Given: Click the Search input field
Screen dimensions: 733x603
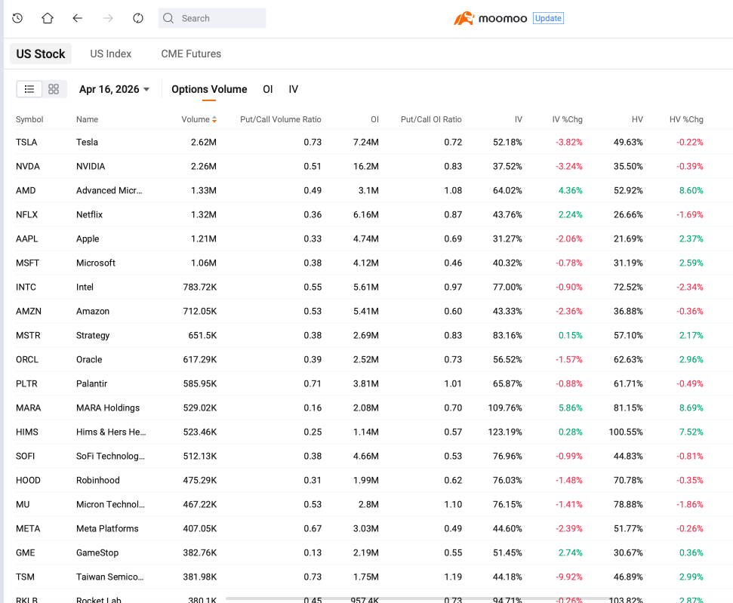Looking at the screenshot, I should 212,18.
